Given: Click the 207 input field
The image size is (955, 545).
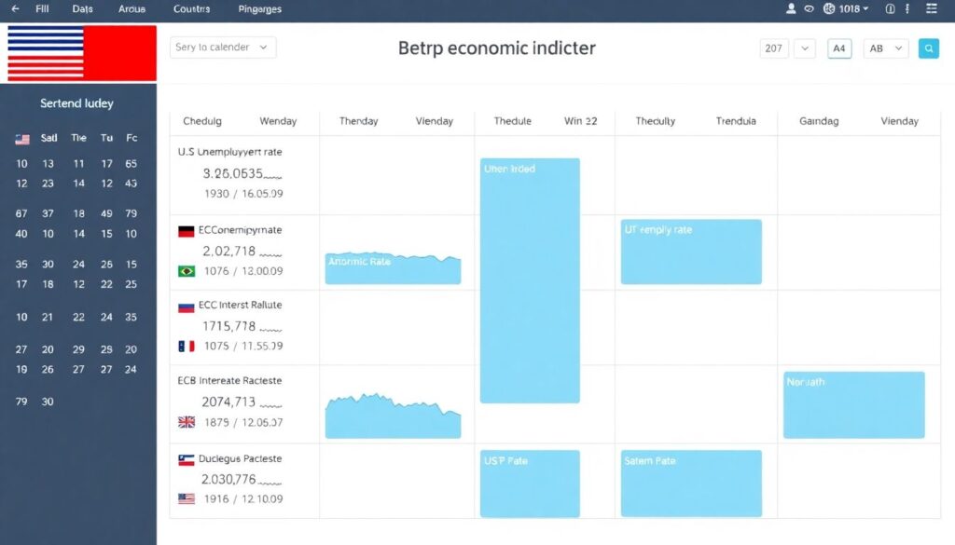Looking at the screenshot, I should (x=773, y=48).
